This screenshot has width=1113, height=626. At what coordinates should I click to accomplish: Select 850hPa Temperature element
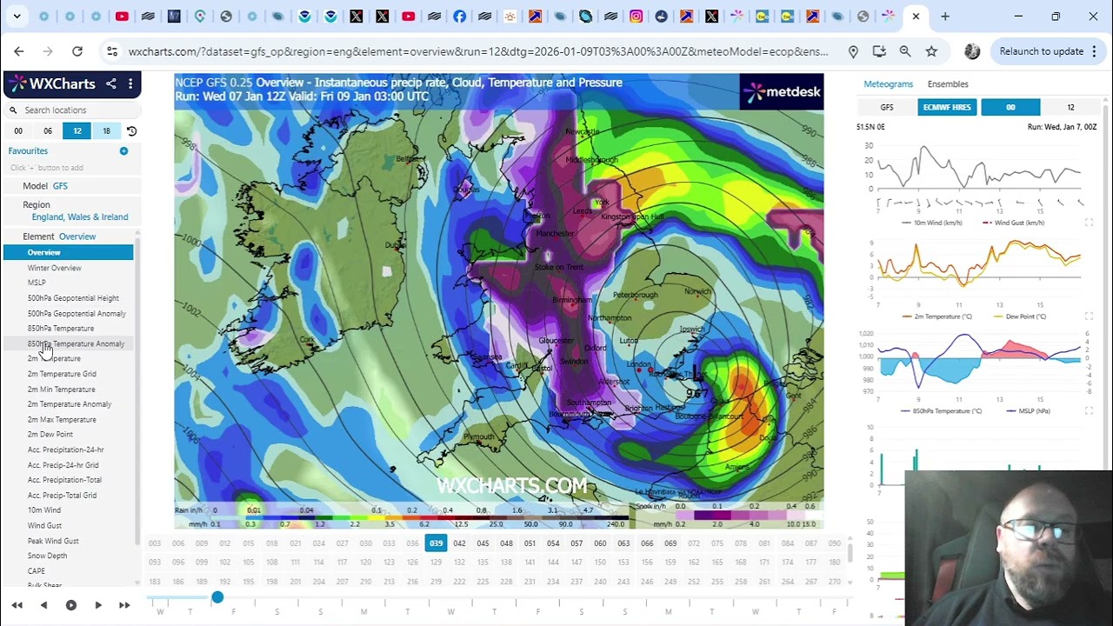[x=61, y=329]
